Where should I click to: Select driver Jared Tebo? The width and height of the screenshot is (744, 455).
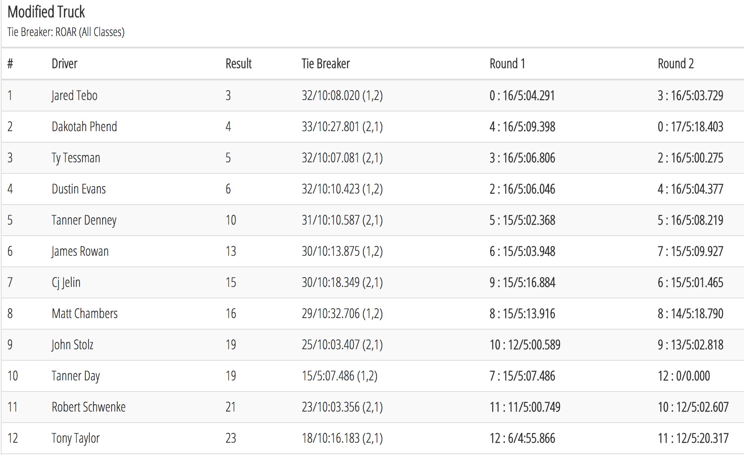[x=74, y=96]
